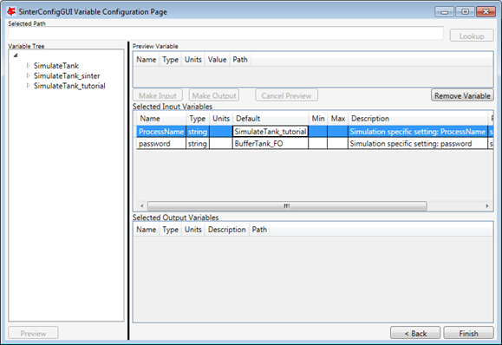Screen dimensions: 502x345
Task: Click Path column header in Selected Output Variables
Action: [259, 230]
